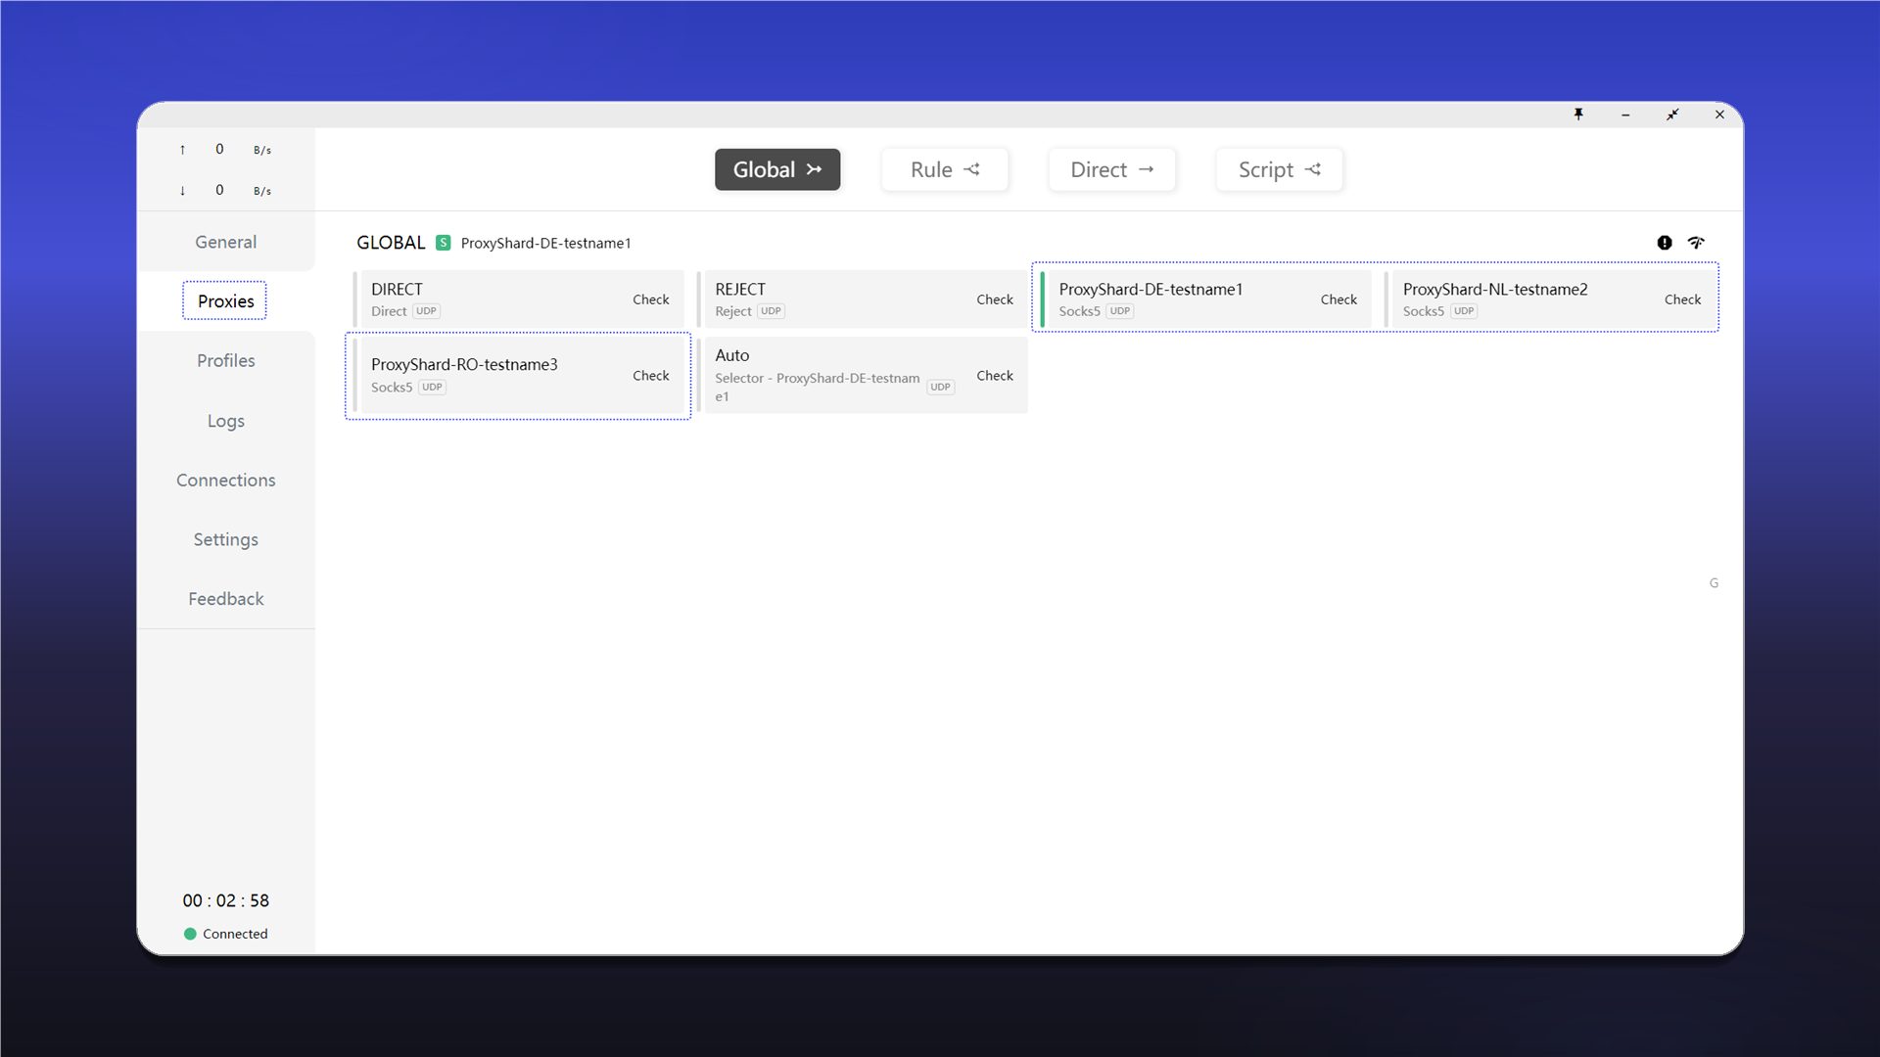Click the speed test wifi icon
1880x1057 pixels.
click(1696, 243)
